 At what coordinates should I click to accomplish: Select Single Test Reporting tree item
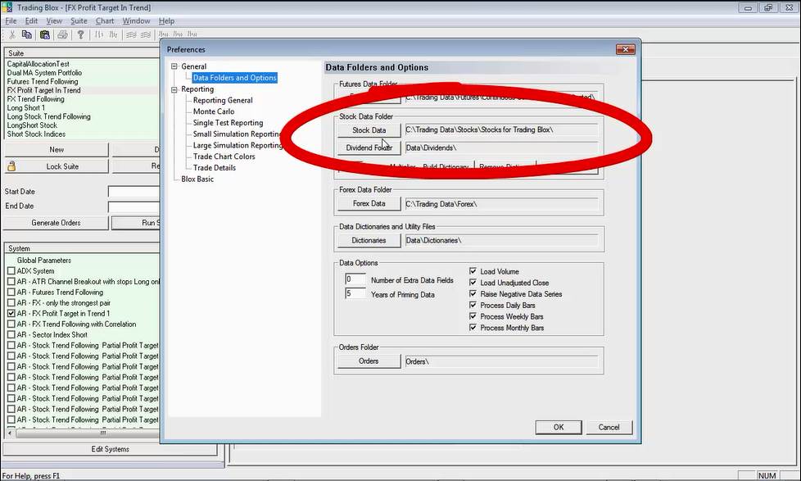coord(228,123)
